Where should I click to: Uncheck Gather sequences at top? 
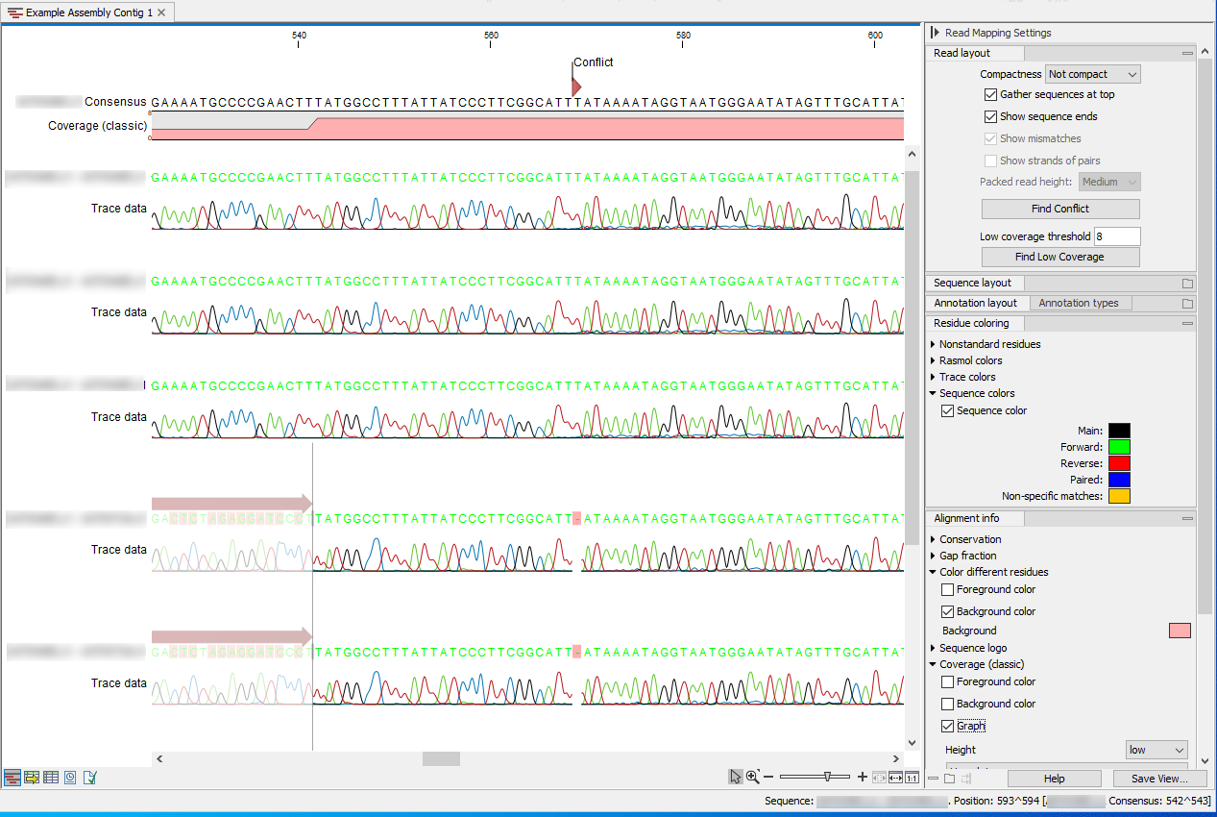pos(990,94)
